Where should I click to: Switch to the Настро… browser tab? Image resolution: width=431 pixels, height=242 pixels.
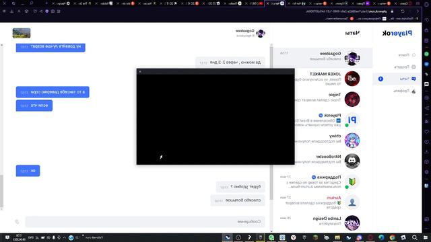(x=62, y=3)
